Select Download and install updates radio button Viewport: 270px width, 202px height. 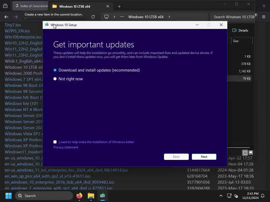coord(55,70)
